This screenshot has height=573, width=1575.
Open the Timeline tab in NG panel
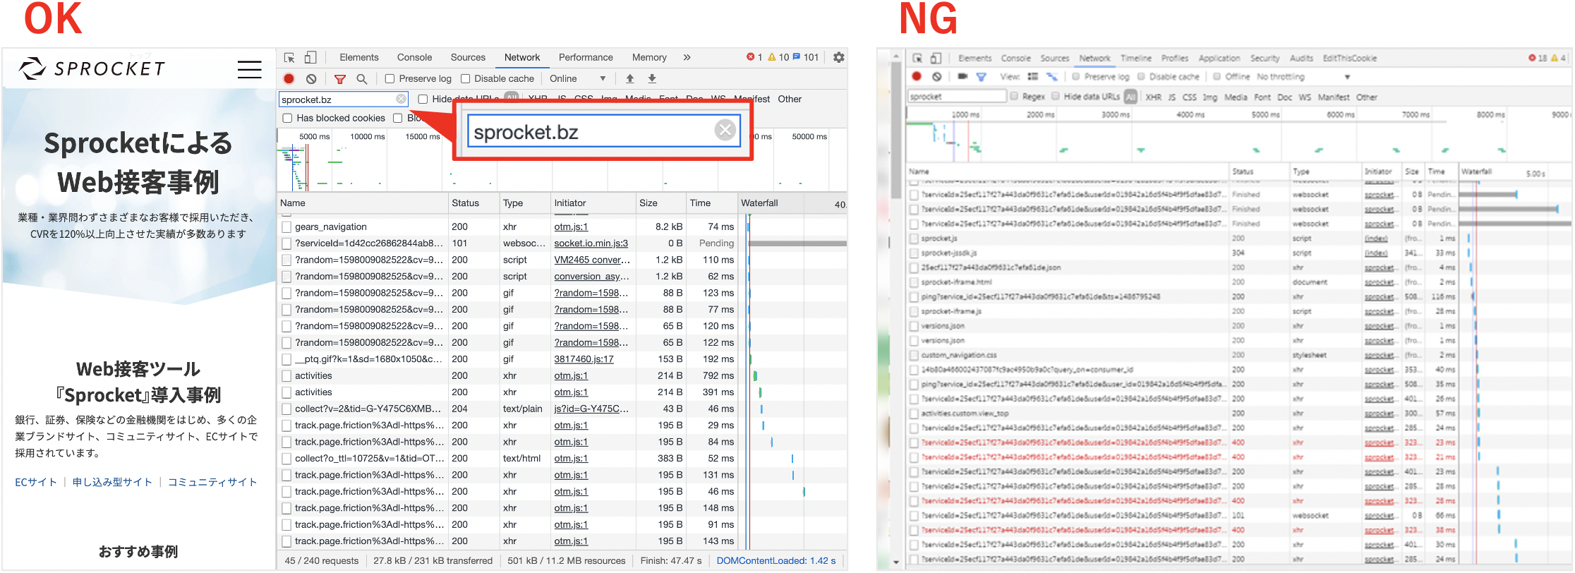tap(1136, 59)
